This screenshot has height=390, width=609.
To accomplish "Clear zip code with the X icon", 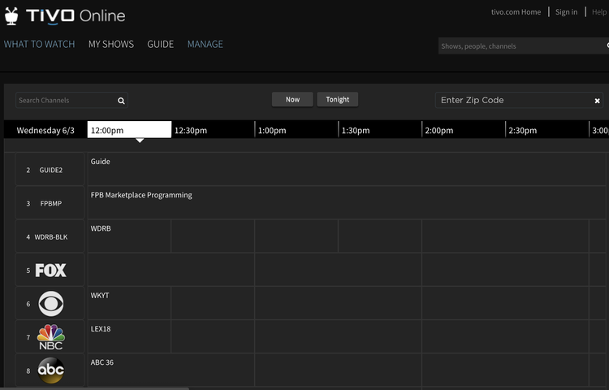I will [x=597, y=101].
